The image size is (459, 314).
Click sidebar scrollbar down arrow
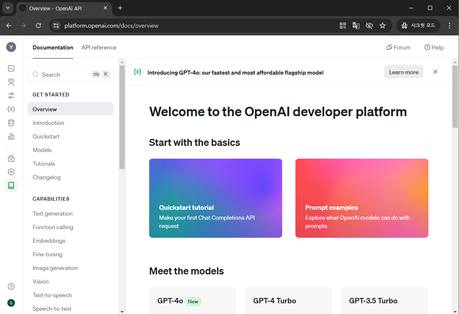[122, 312]
